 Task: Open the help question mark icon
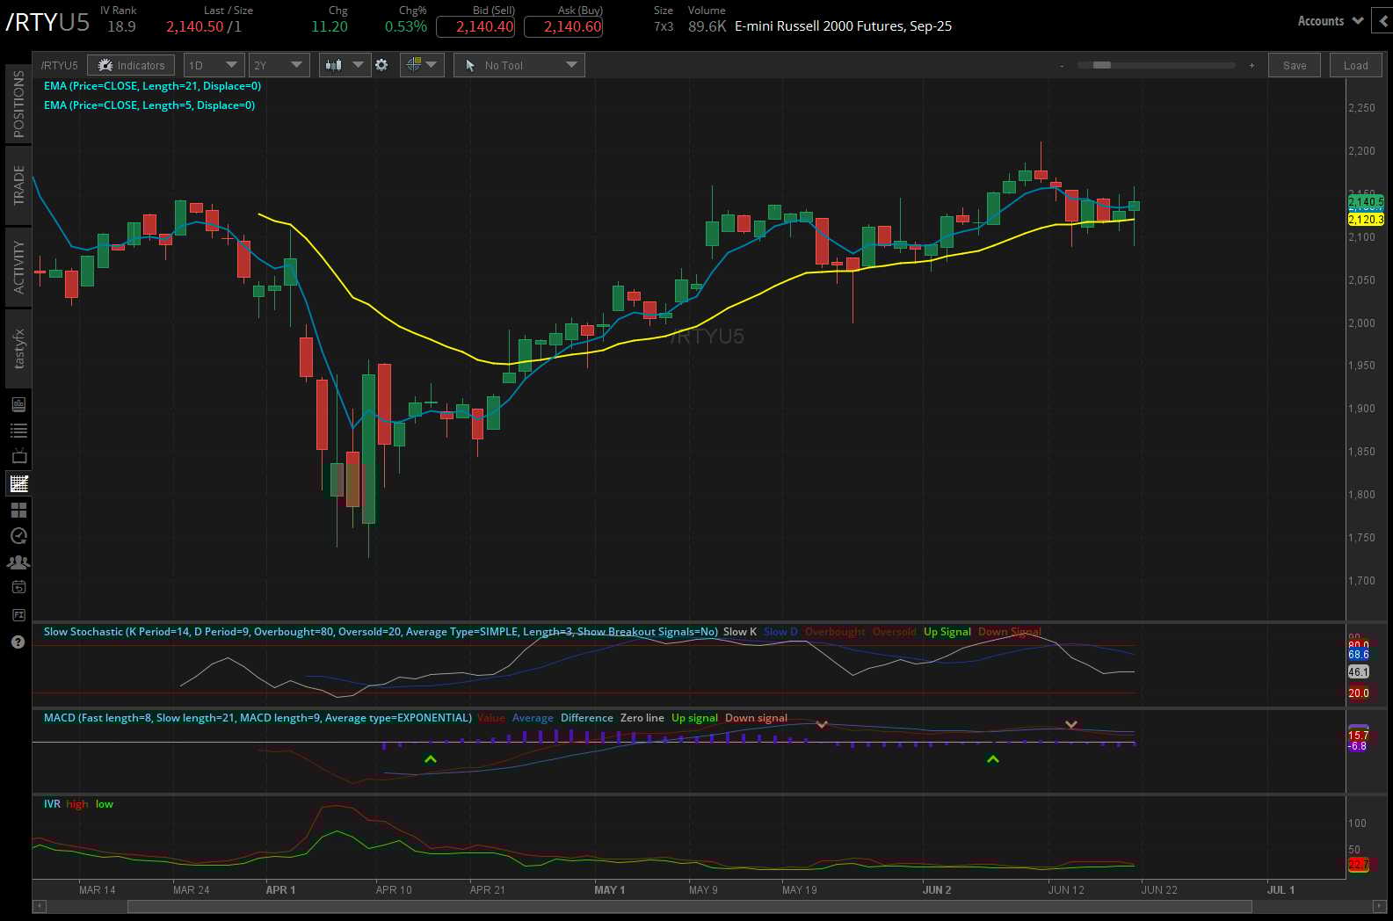click(18, 642)
